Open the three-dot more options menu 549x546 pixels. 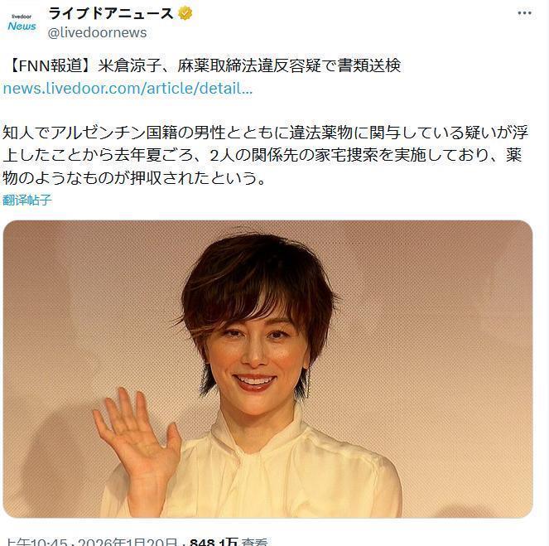pos(524,13)
